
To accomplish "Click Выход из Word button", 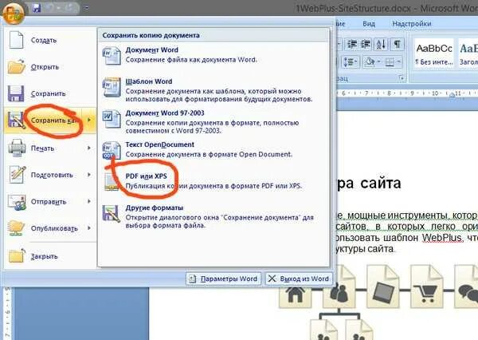I will [x=299, y=279].
